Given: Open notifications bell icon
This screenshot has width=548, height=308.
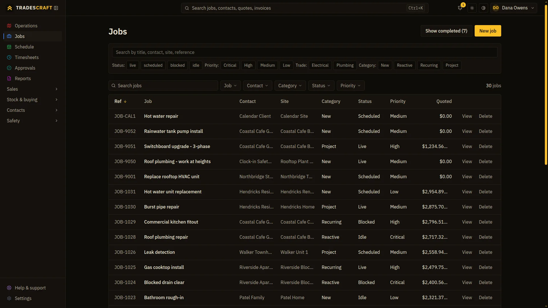Looking at the screenshot, I should (x=460, y=8).
